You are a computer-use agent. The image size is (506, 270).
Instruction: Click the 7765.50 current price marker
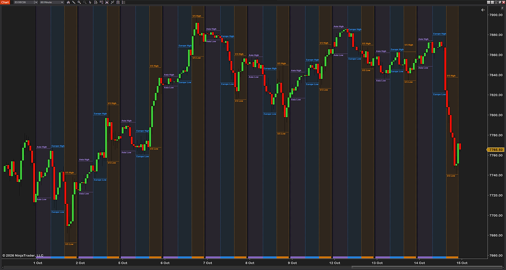coord(496,150)
